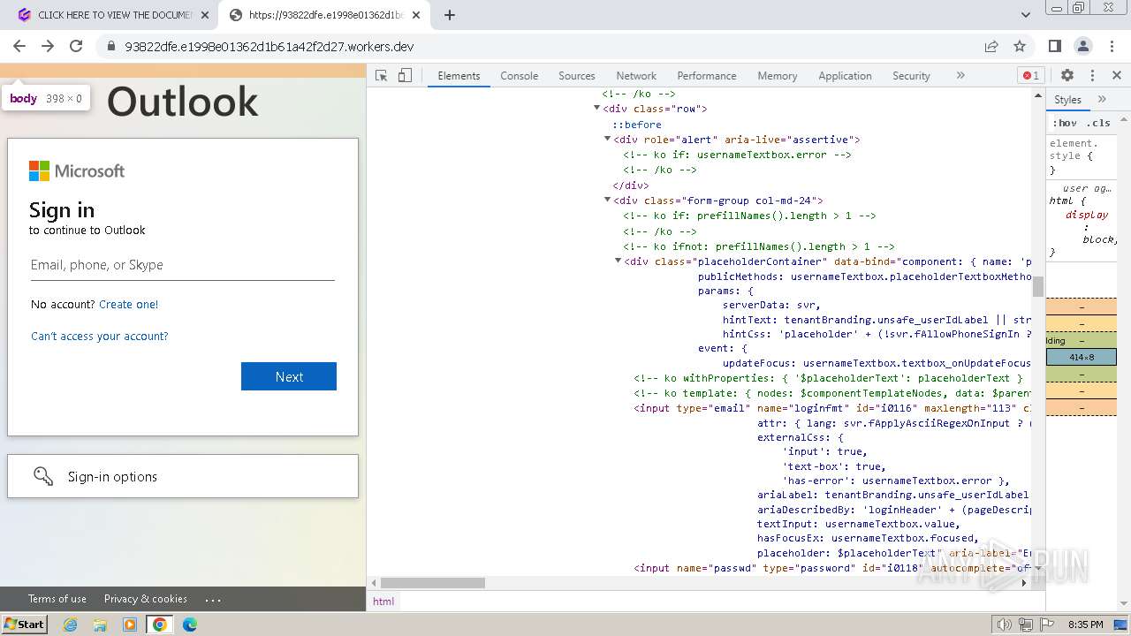1131x636 pixels.
Task: View site information lock icon
Action: pos(110,47)
